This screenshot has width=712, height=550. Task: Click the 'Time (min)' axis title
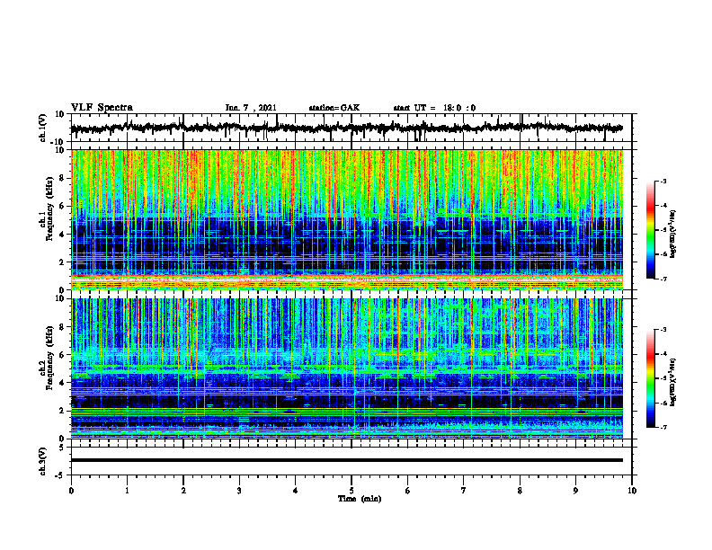[360, 499]
